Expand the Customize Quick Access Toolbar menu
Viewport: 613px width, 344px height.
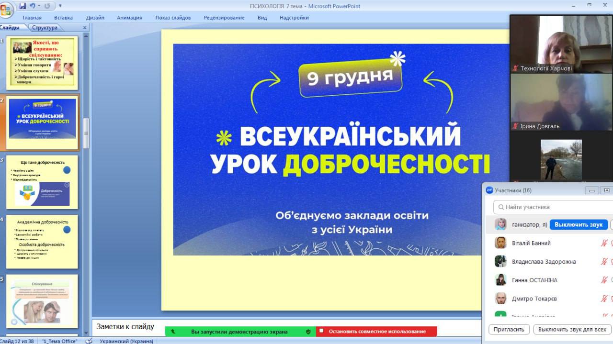click(60, 6)
